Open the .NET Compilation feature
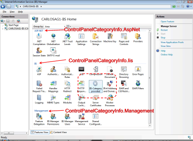 pos(39,39)
